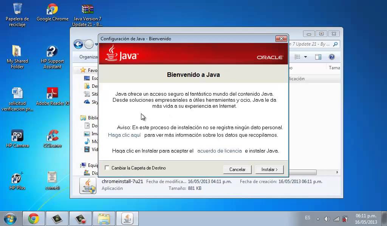Select Música library in Explorer sidebar
387x226 pixels.
[x=91, y=141]
